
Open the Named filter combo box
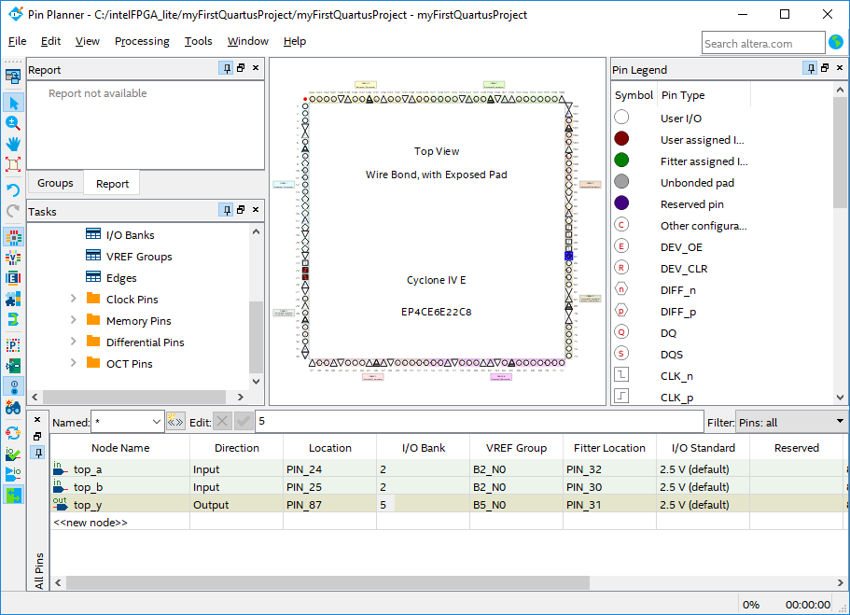[x=128, y=422]
